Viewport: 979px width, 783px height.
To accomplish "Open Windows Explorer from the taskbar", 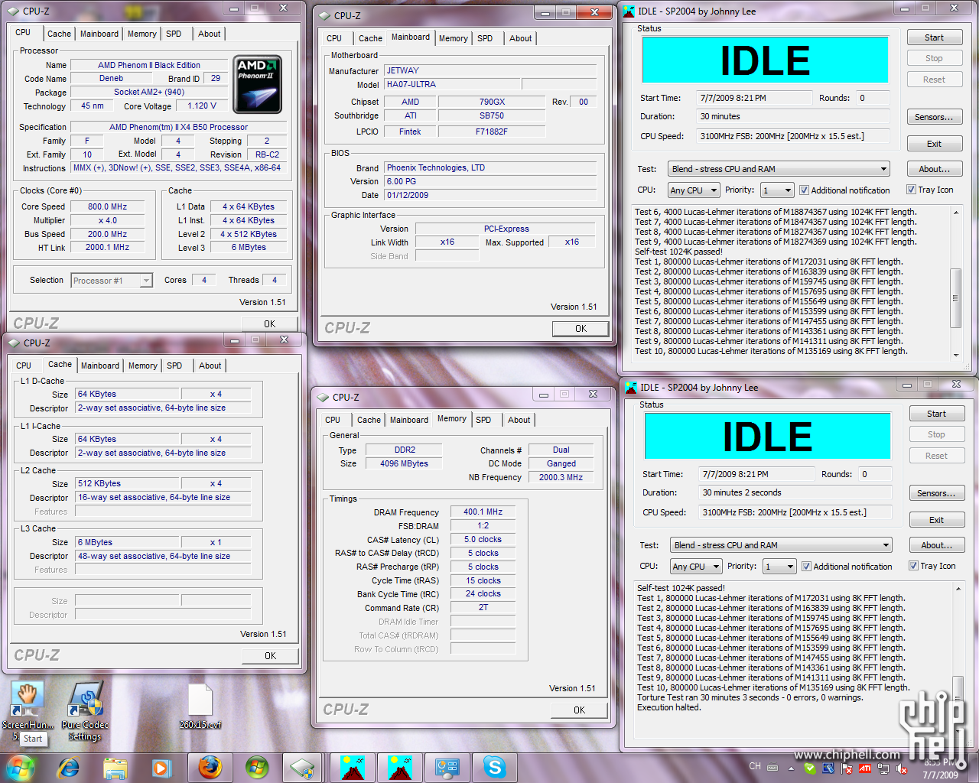I will pos(115,767).
